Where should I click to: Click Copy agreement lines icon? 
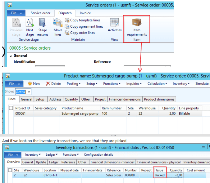[67, 27]
